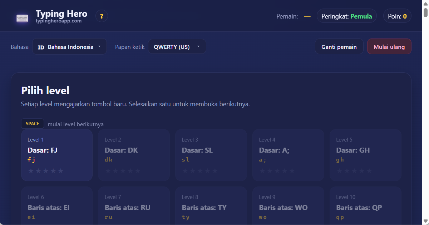Viewport: 429px width, 225px height.
Task: Select Level 1 Dasar: FJ card
Action: [x=57, y=155]
